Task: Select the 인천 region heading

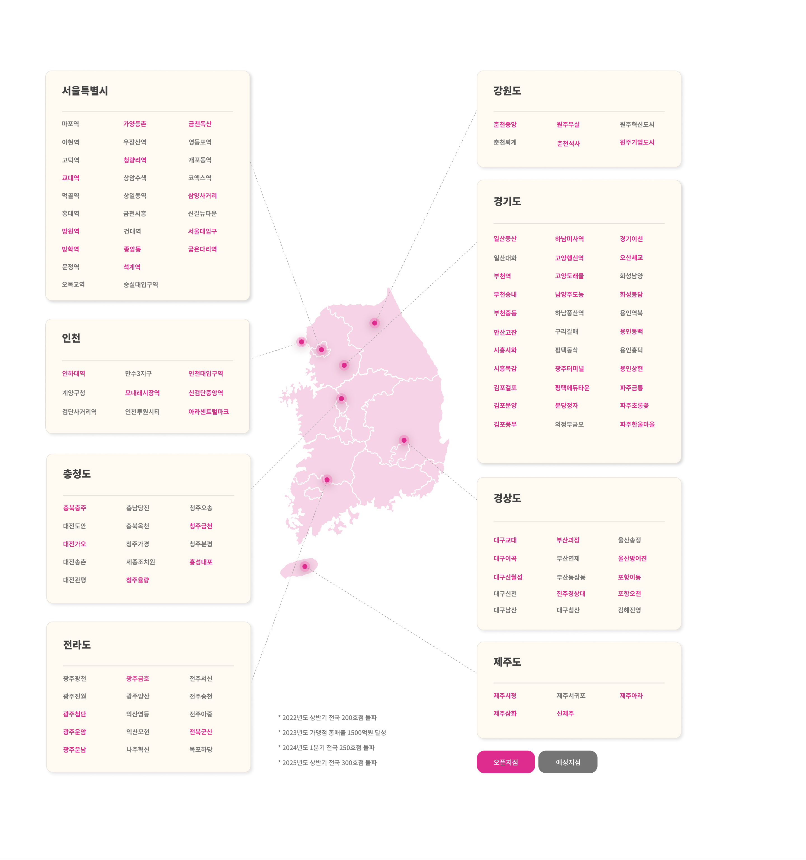Action: coord(71,338)
